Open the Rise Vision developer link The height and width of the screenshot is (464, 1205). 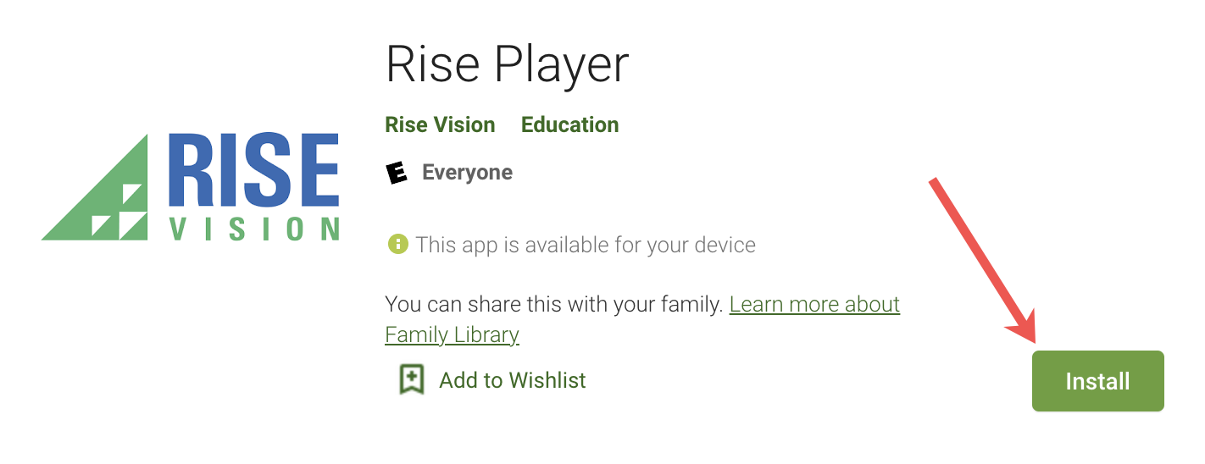tap(440, 124)
